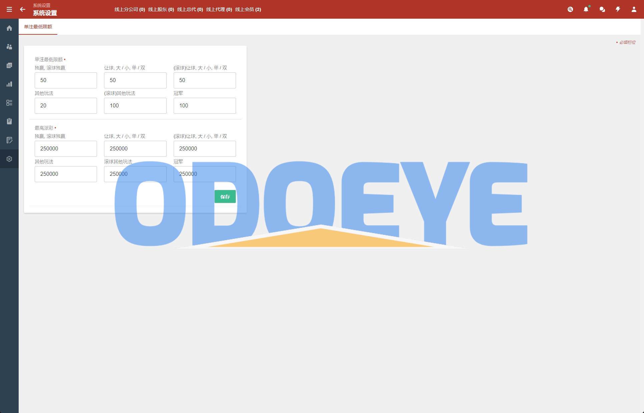
Task: Focus minimum limit 冠军 field with 100
Action: click(x=205, y=106)
